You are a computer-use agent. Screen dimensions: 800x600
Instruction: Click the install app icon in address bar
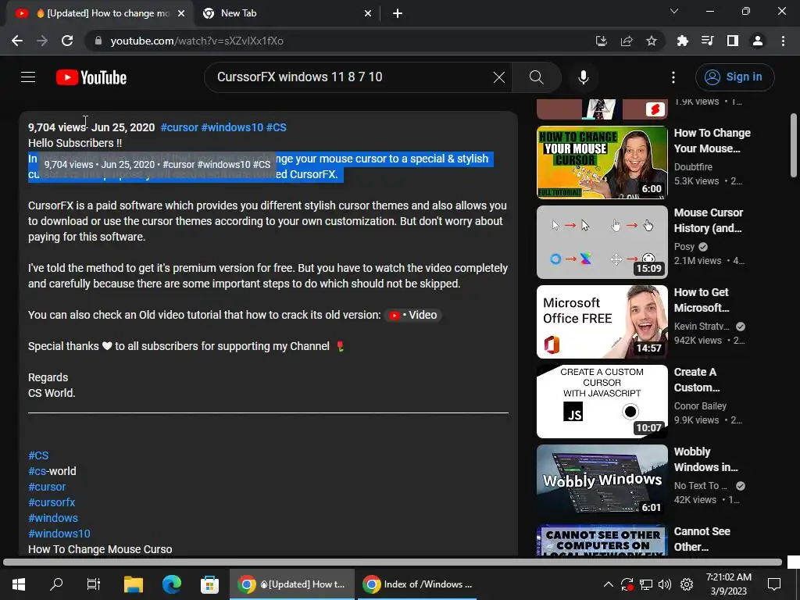602,41
